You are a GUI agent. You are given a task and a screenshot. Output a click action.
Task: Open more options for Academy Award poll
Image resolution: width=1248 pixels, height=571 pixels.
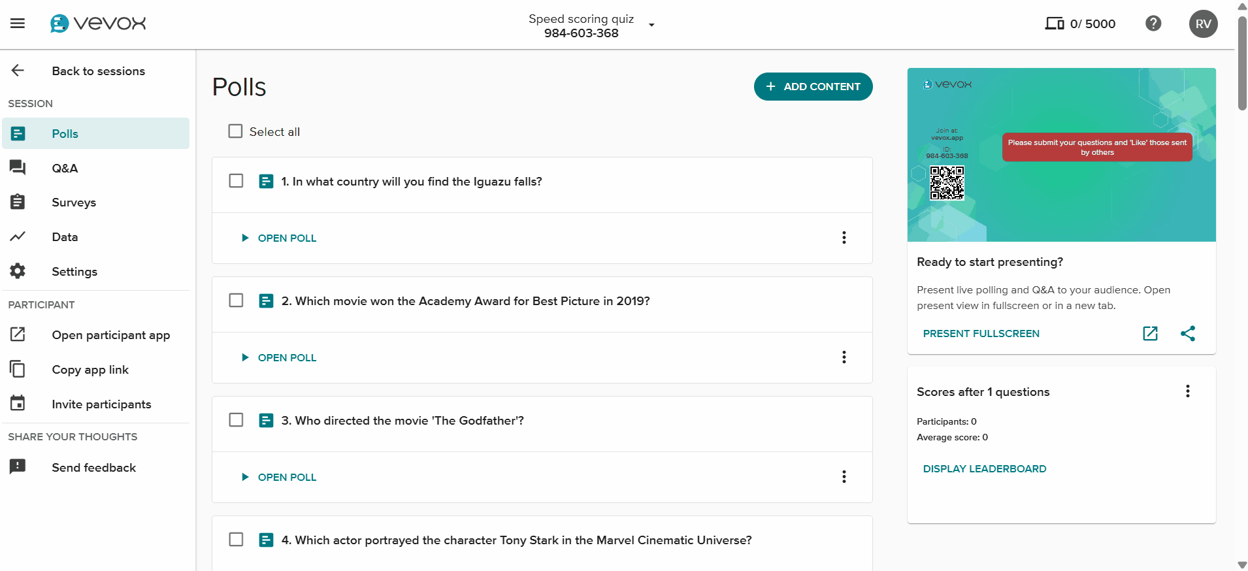coord(844,357)
